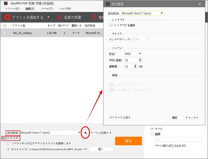Screen dimensions: 208x159
Task: Click the 出力設定 dialog logo icon
Action: pos(107,4)
